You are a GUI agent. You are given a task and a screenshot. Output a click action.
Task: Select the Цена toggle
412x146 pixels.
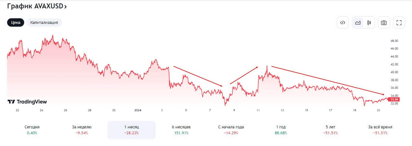pyautogui.click(x=15, y=23)
